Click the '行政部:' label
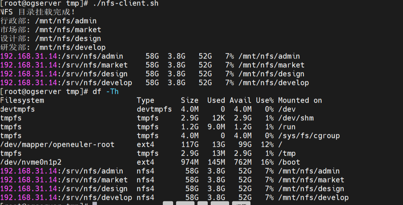This screenshot has height=205, width=403. [15, 21]
